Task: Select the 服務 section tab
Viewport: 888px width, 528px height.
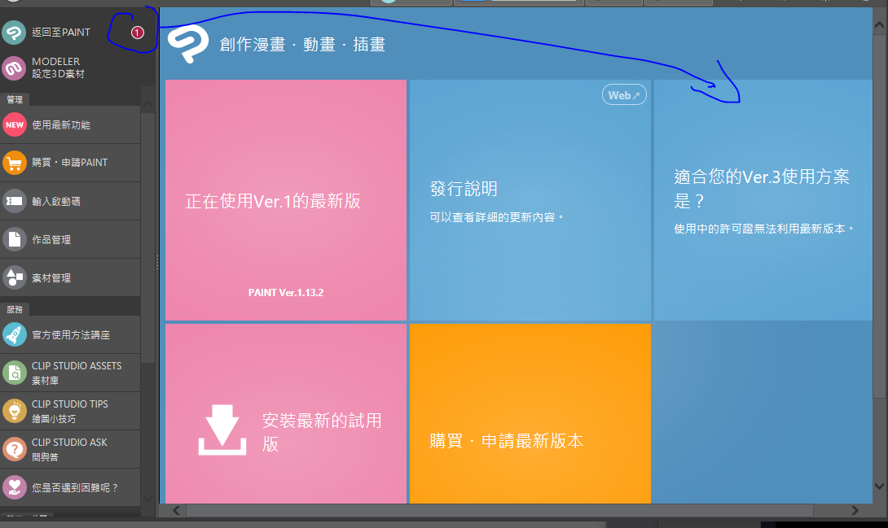Action: 15,309
